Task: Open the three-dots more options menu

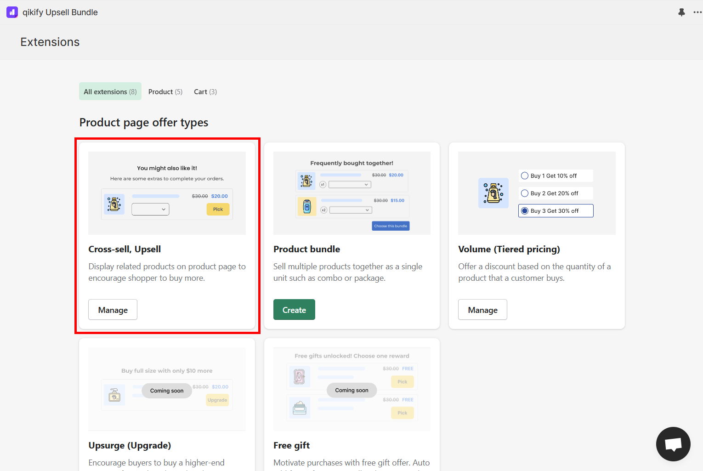Action: pos(697,12)
